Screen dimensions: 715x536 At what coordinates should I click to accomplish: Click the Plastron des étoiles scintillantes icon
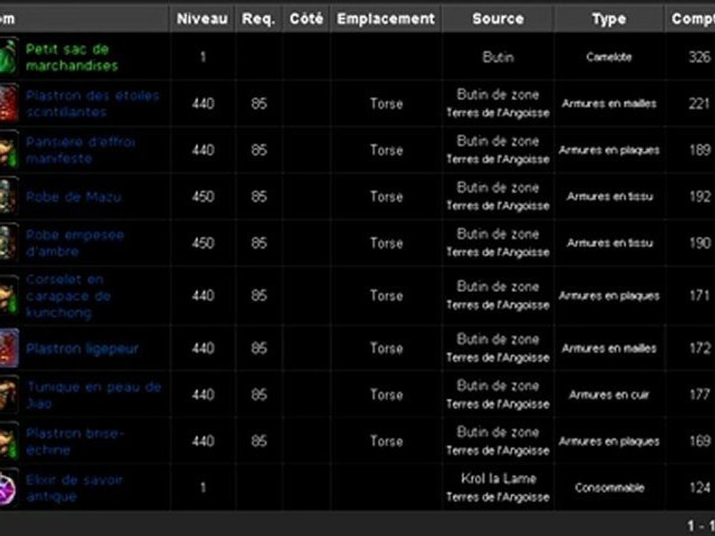(x=8, y=103)
